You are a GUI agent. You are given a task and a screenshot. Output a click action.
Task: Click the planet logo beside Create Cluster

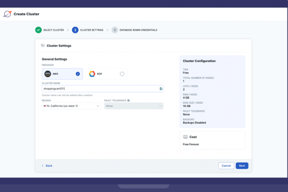click(7, 14)
